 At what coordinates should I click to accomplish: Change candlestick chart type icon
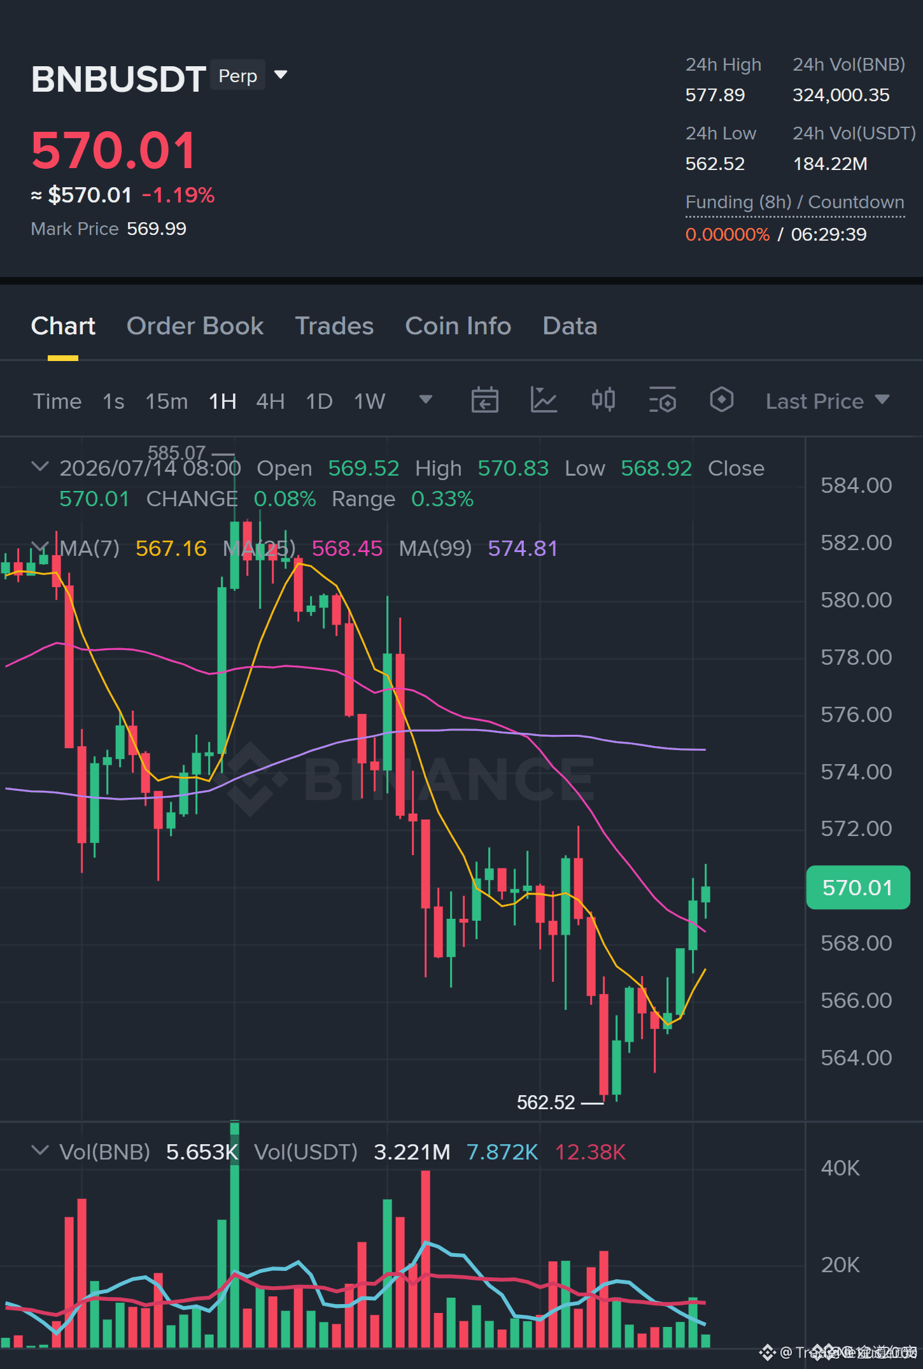tap(603, 400)
